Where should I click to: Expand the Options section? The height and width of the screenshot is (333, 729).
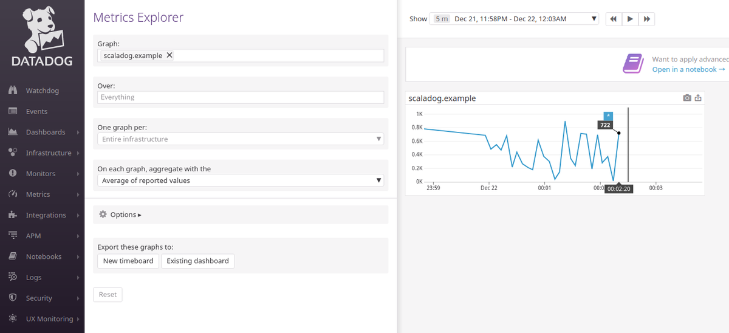click(x=126, y=215)
